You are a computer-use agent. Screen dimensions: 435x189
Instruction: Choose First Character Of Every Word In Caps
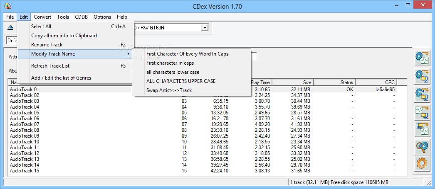click(x=192, y=54)
